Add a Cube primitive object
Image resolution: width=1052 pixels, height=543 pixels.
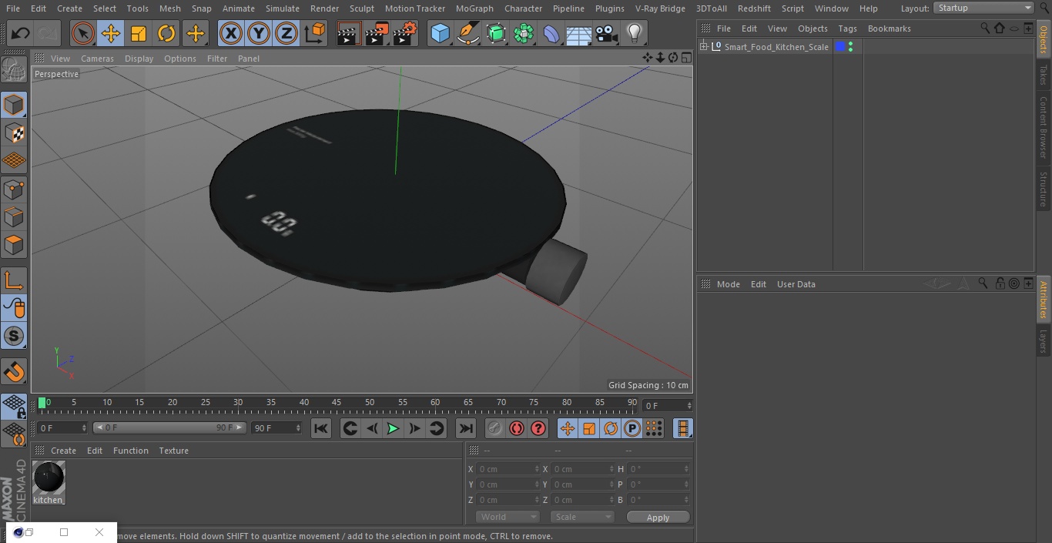440,34
